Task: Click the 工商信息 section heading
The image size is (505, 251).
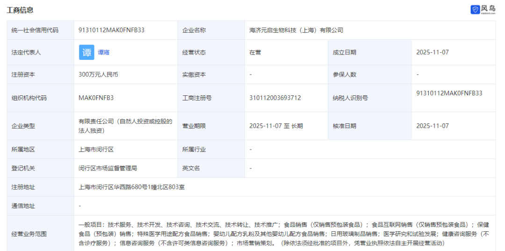Action: click(x=20, y=10)
